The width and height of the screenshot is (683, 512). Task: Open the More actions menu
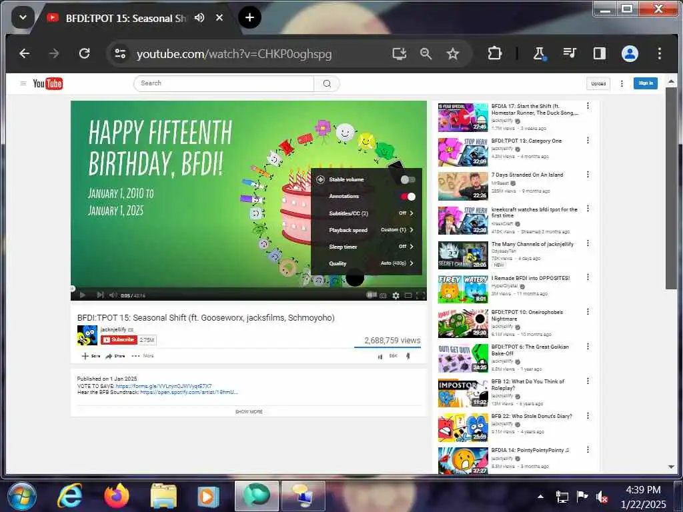pyautogui.click(x=143, y=356)
